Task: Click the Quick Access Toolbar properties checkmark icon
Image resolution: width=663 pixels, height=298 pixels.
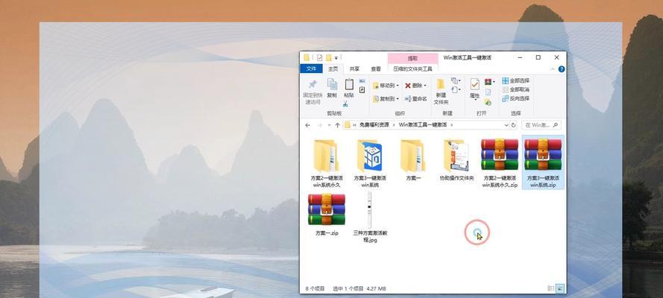Action: pyautogui.click(x=320, y=57)
